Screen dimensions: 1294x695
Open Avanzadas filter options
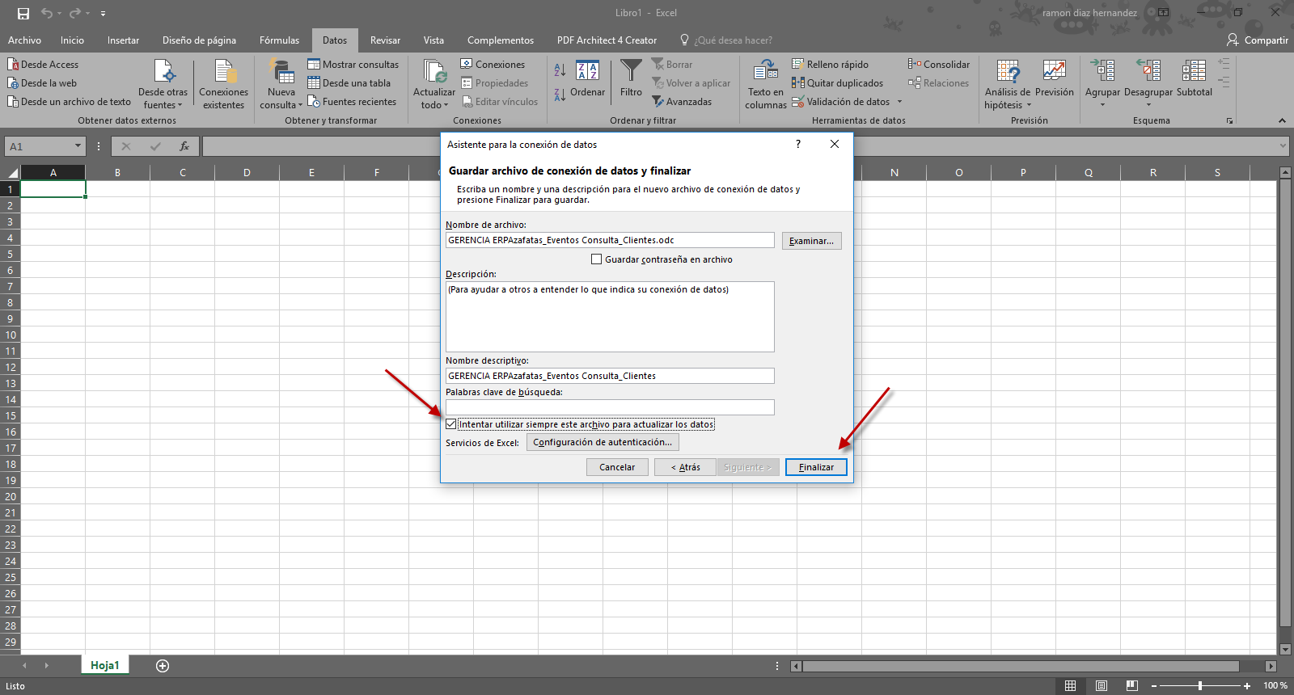tap(682, 102)
